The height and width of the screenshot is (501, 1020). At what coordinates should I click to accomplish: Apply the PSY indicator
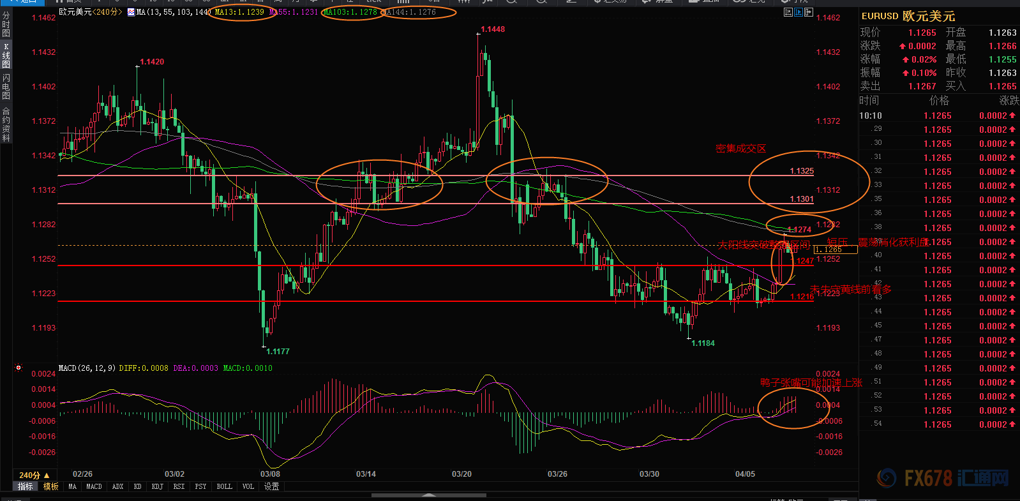tap(201, 486)
